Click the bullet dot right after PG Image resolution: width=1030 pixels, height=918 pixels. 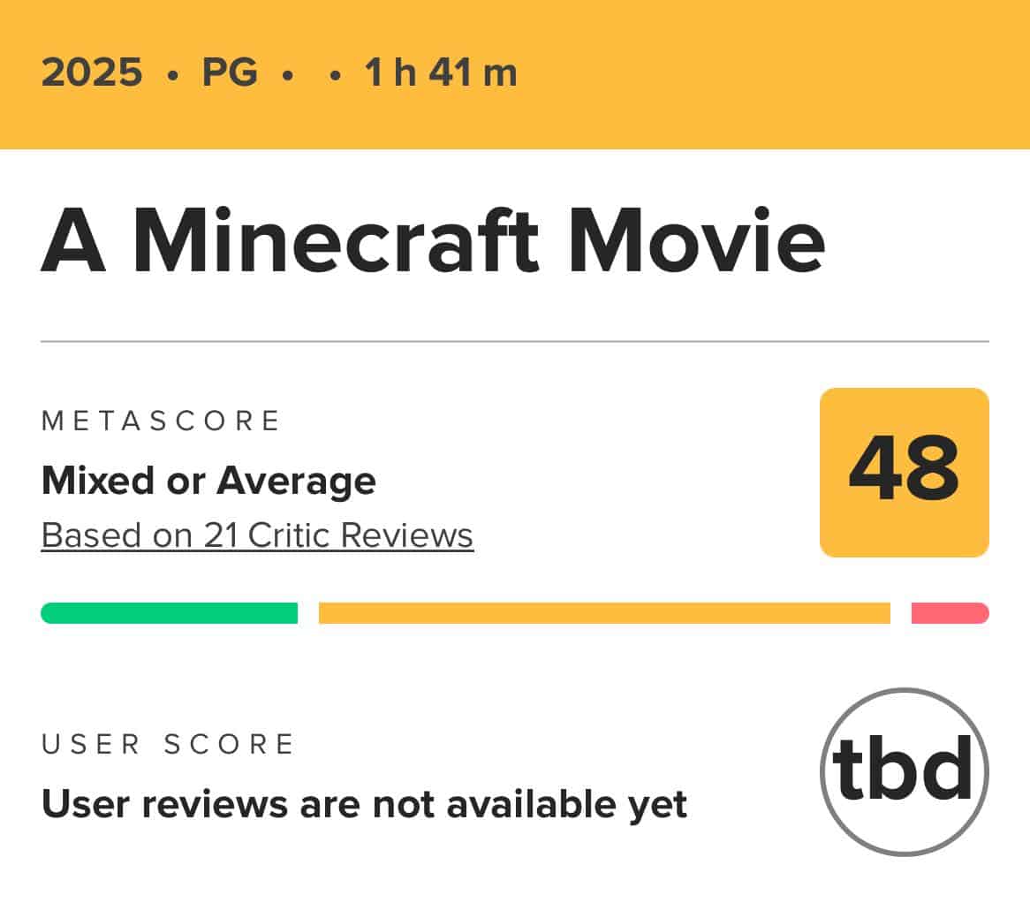pos(287,76)
